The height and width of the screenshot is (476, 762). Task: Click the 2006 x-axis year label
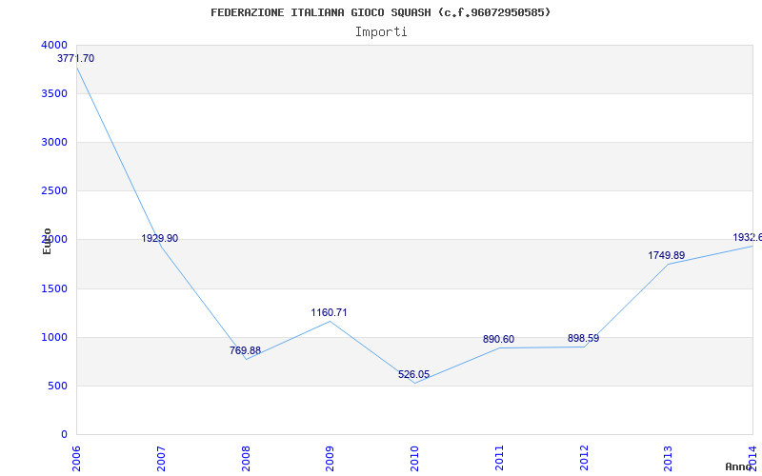pos(76,458)
